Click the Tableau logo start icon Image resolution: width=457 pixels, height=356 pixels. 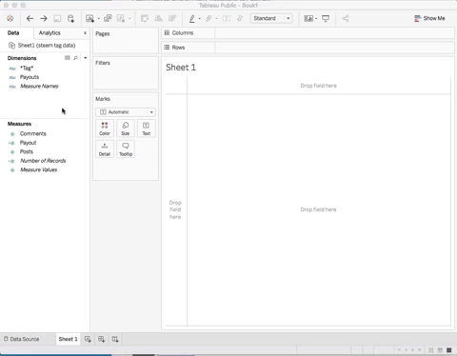pos(10,18)
